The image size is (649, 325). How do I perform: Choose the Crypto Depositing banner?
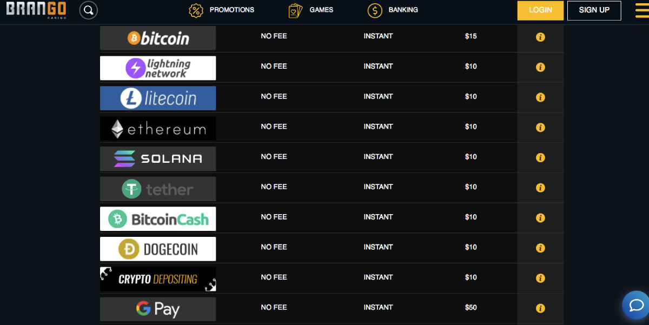pos(158,279)
